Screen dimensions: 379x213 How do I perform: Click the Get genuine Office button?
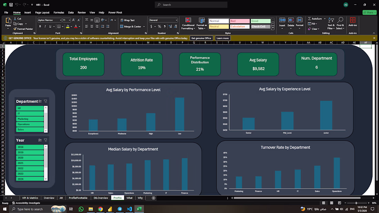[x=201, y=38]
